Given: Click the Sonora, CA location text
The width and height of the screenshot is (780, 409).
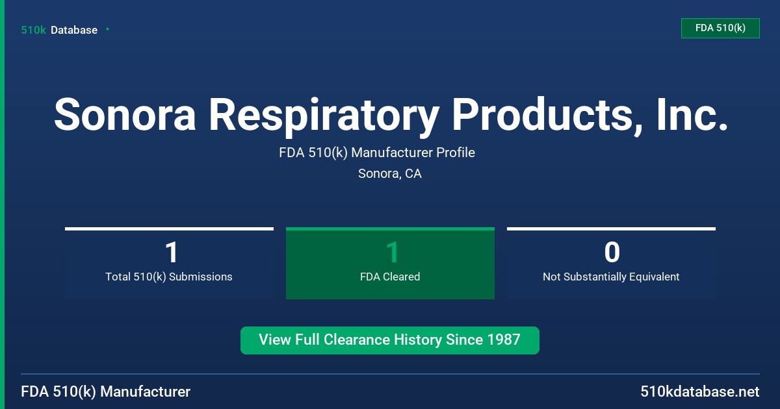Looking at the screenshot, I should (x=390, y=174).
